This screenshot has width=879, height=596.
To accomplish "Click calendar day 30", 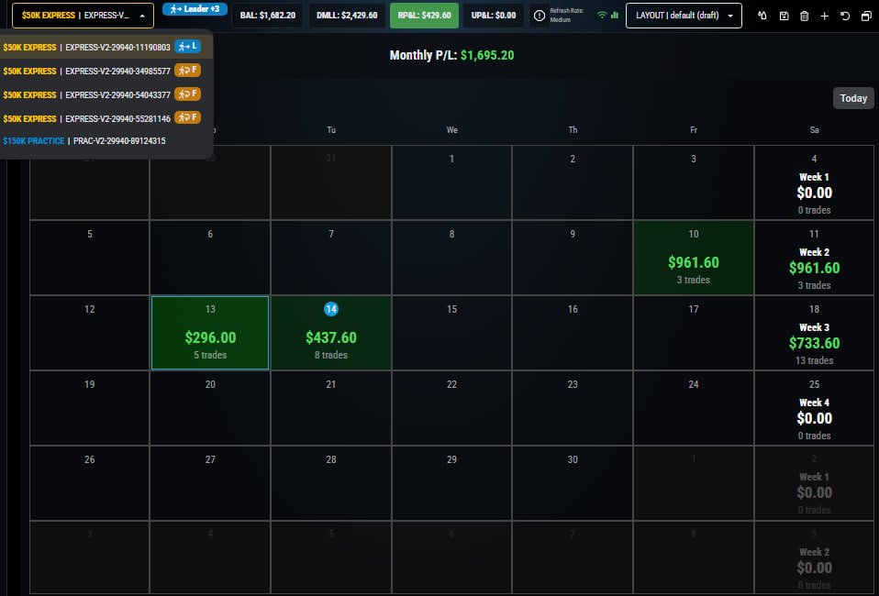I will tap(573, 483).
